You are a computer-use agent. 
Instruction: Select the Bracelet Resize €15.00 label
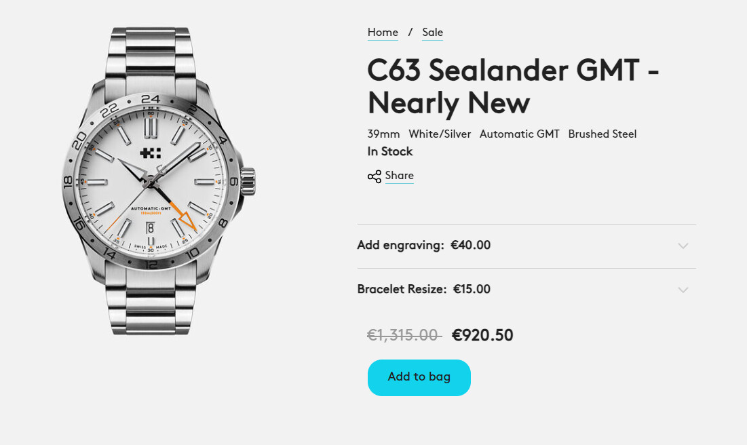(x=423, y=289)
